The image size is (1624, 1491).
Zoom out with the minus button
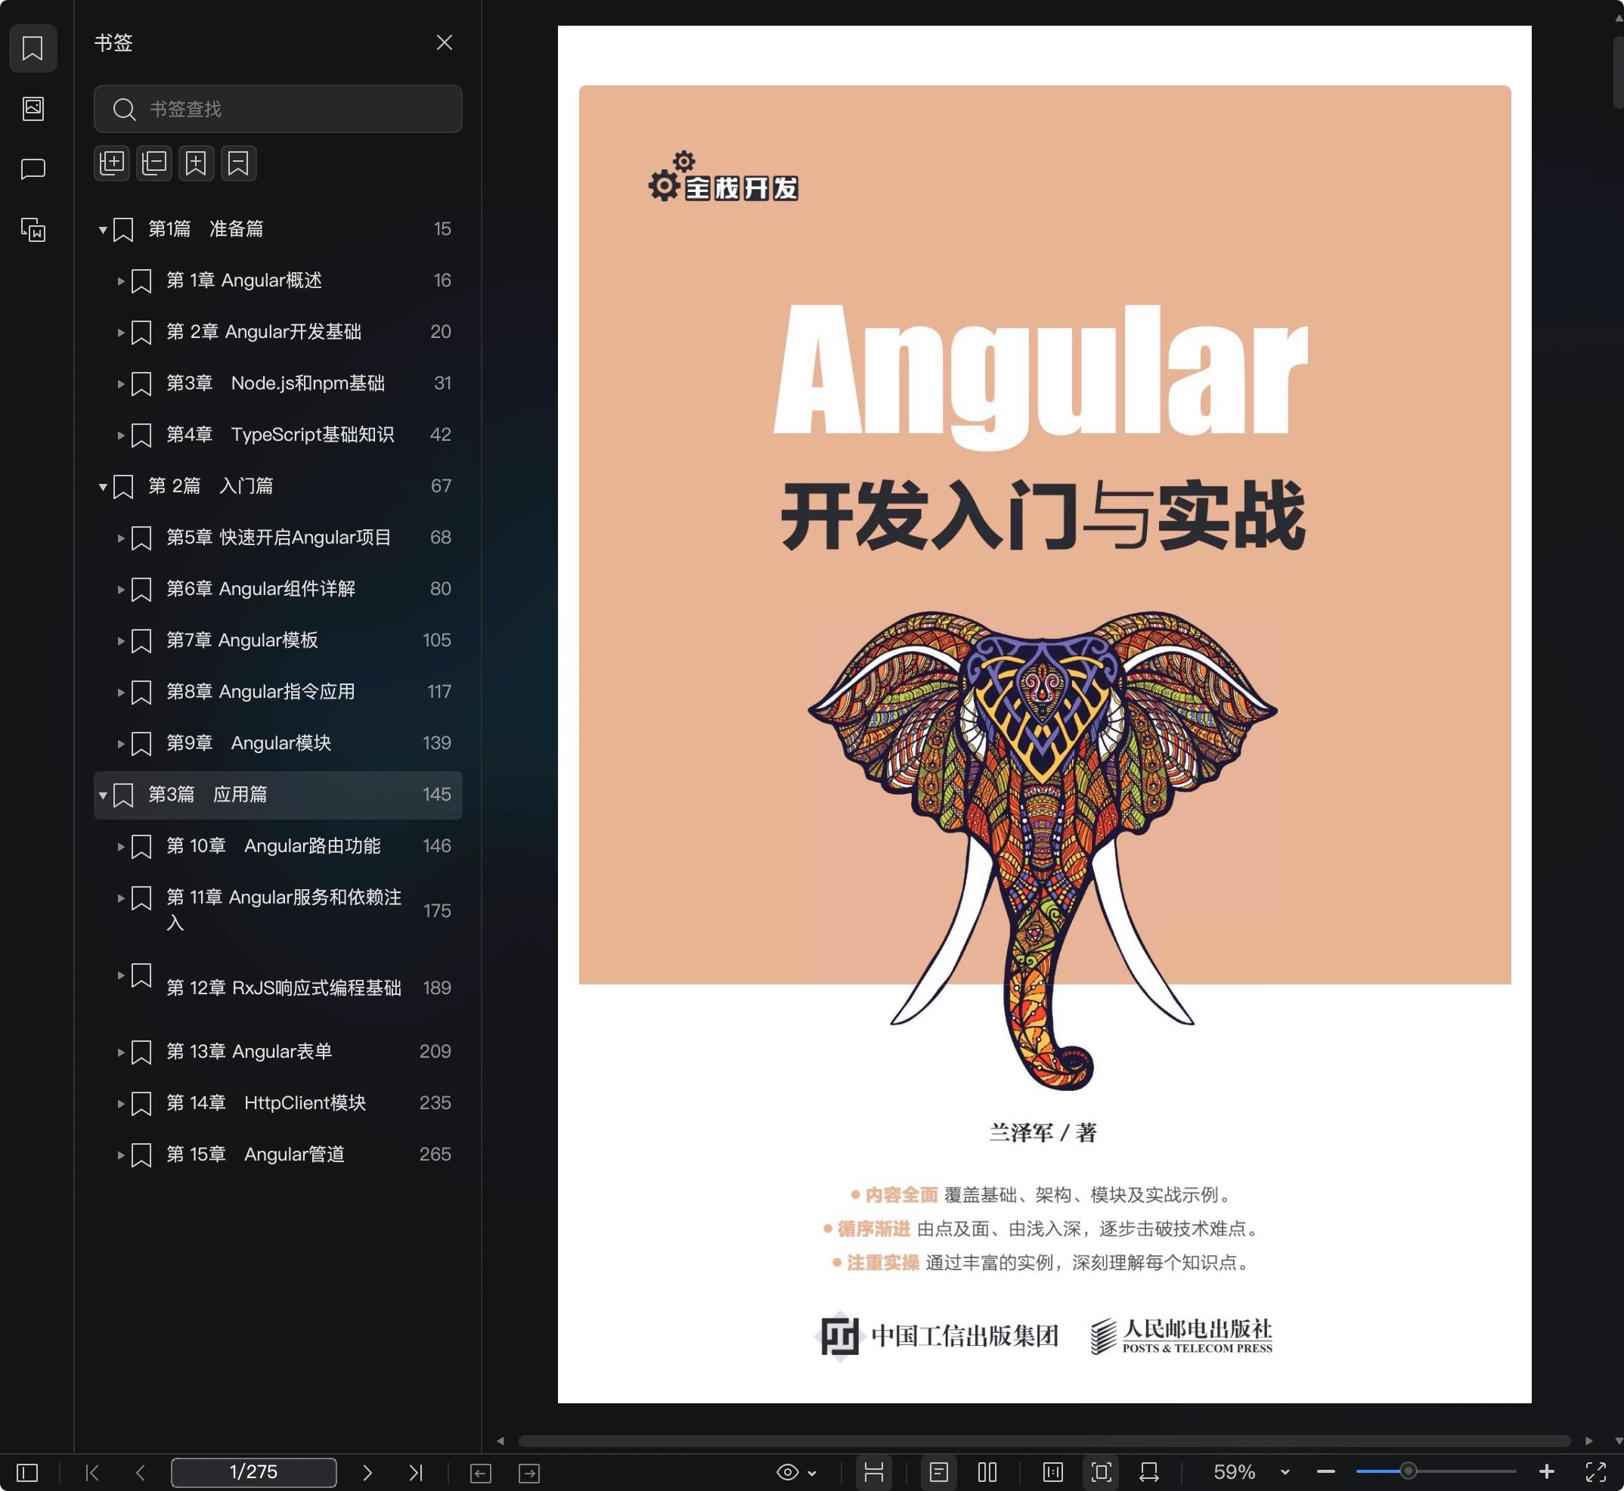click(x=1326, y=1472)
